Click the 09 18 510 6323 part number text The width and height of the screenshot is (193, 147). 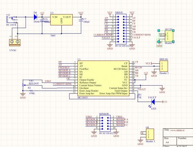[x=107, y=133]
